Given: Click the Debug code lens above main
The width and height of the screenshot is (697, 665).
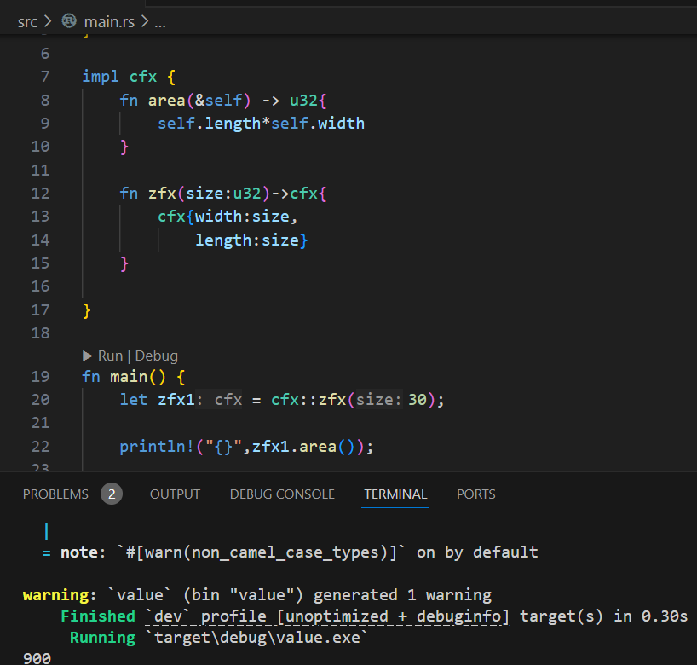Looking at the screenshot, I should 157,356.
